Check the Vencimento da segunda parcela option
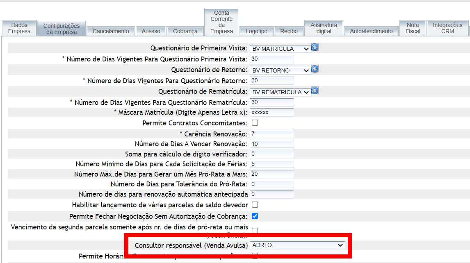Screen dimensions: 470x263 point(255,231)
